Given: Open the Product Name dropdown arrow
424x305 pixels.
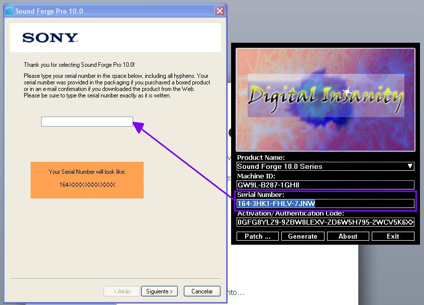Looking at the screenshot, I should point(410,166).
